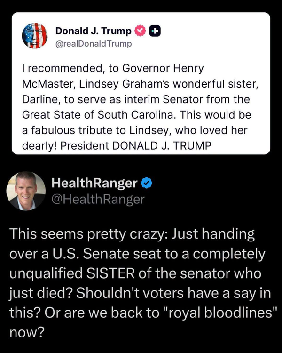Image resolution: width=282 pixels, height=353 pixels.
Task: Open the HealthRanger profile photo
Action: pyautogui.click(x=26, y=191)
